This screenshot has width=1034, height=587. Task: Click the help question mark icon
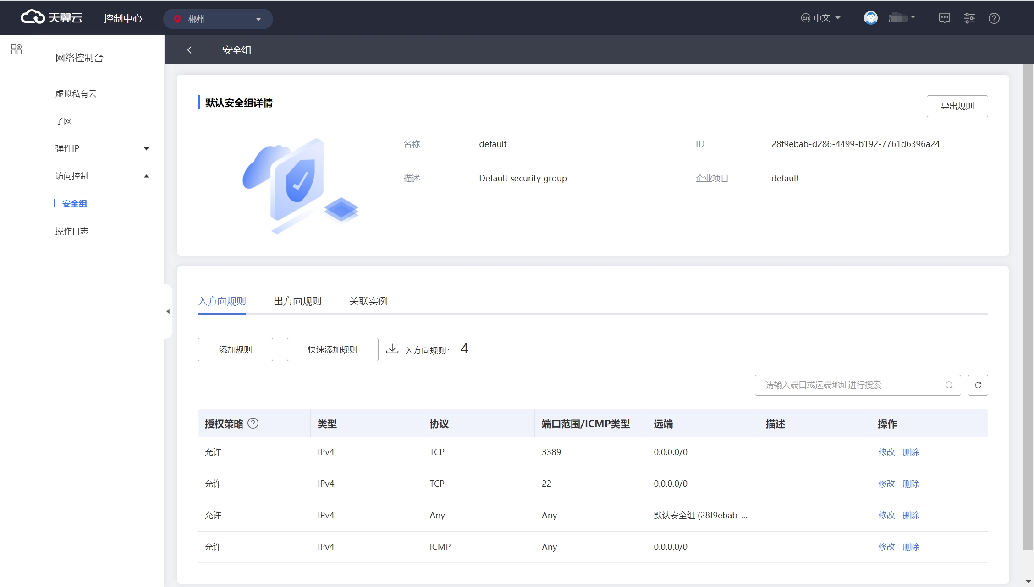tap(994, 18)
